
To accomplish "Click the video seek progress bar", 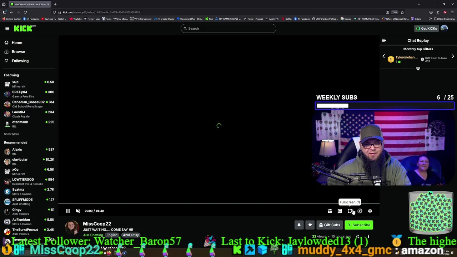I will [x=219, y=204].
